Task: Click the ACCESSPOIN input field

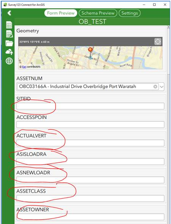Action: pos(90,124)
